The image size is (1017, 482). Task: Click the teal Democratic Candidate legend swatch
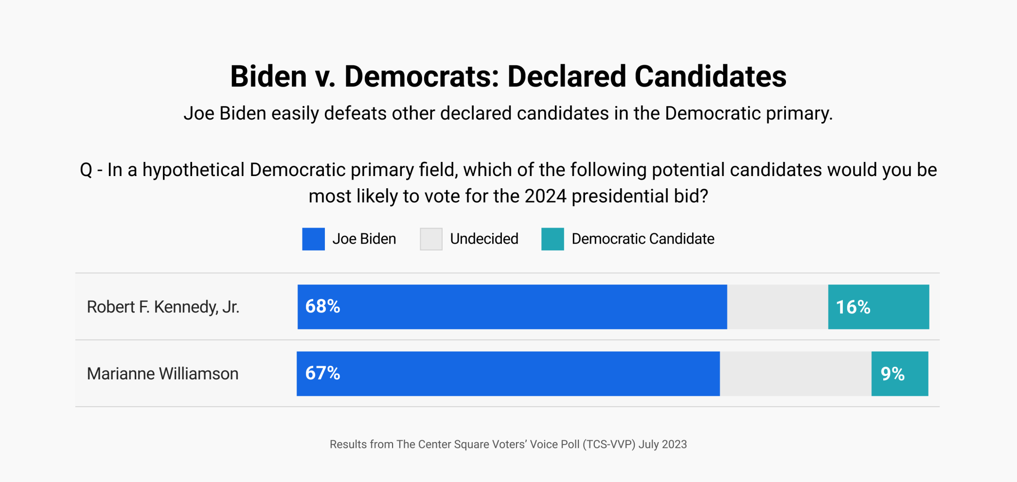(x=553, y=239)
